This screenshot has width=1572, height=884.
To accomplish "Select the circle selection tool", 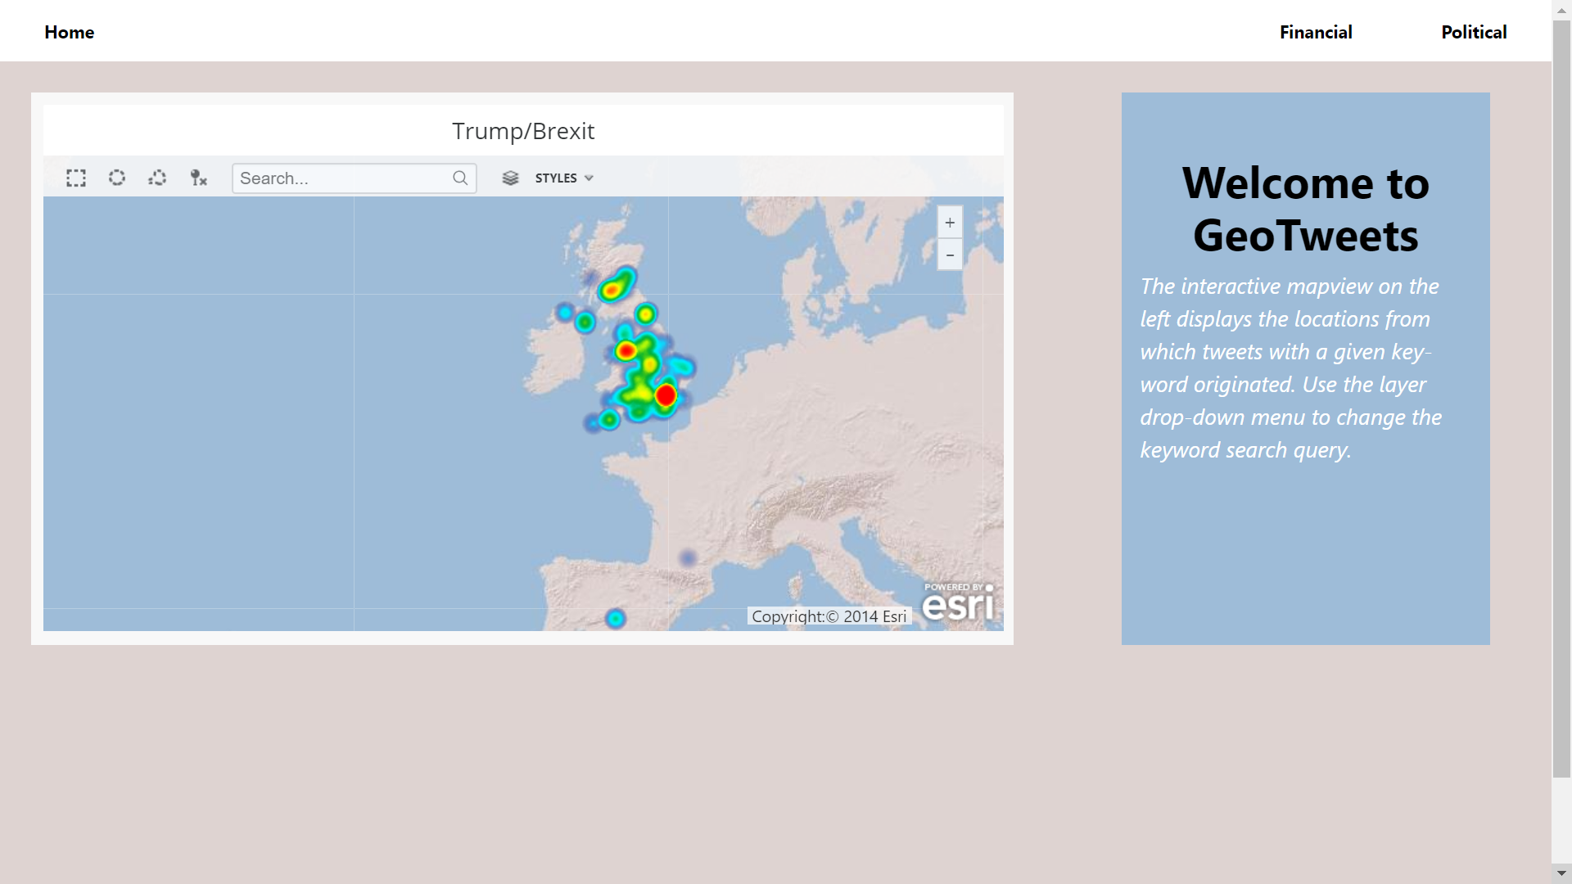I will (117, 178).
